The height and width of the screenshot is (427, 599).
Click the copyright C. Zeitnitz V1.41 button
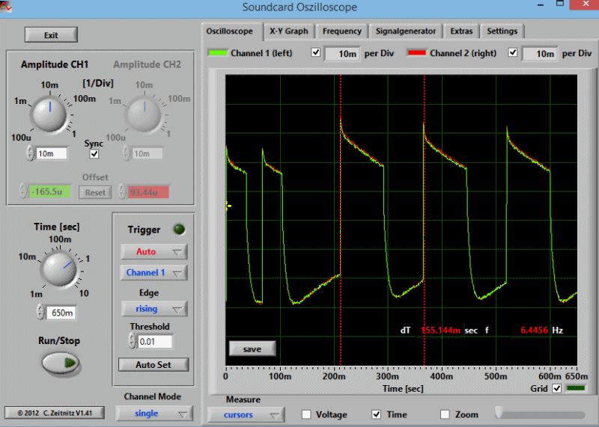click(54, 413)
